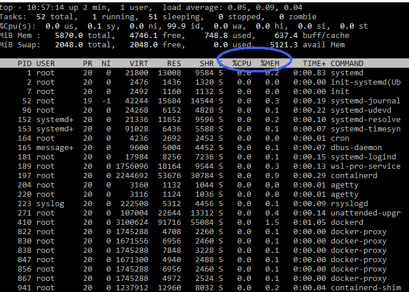Click RES value 91716 for dockerd
The image size is (409, 292).
[x=169, y=223]
